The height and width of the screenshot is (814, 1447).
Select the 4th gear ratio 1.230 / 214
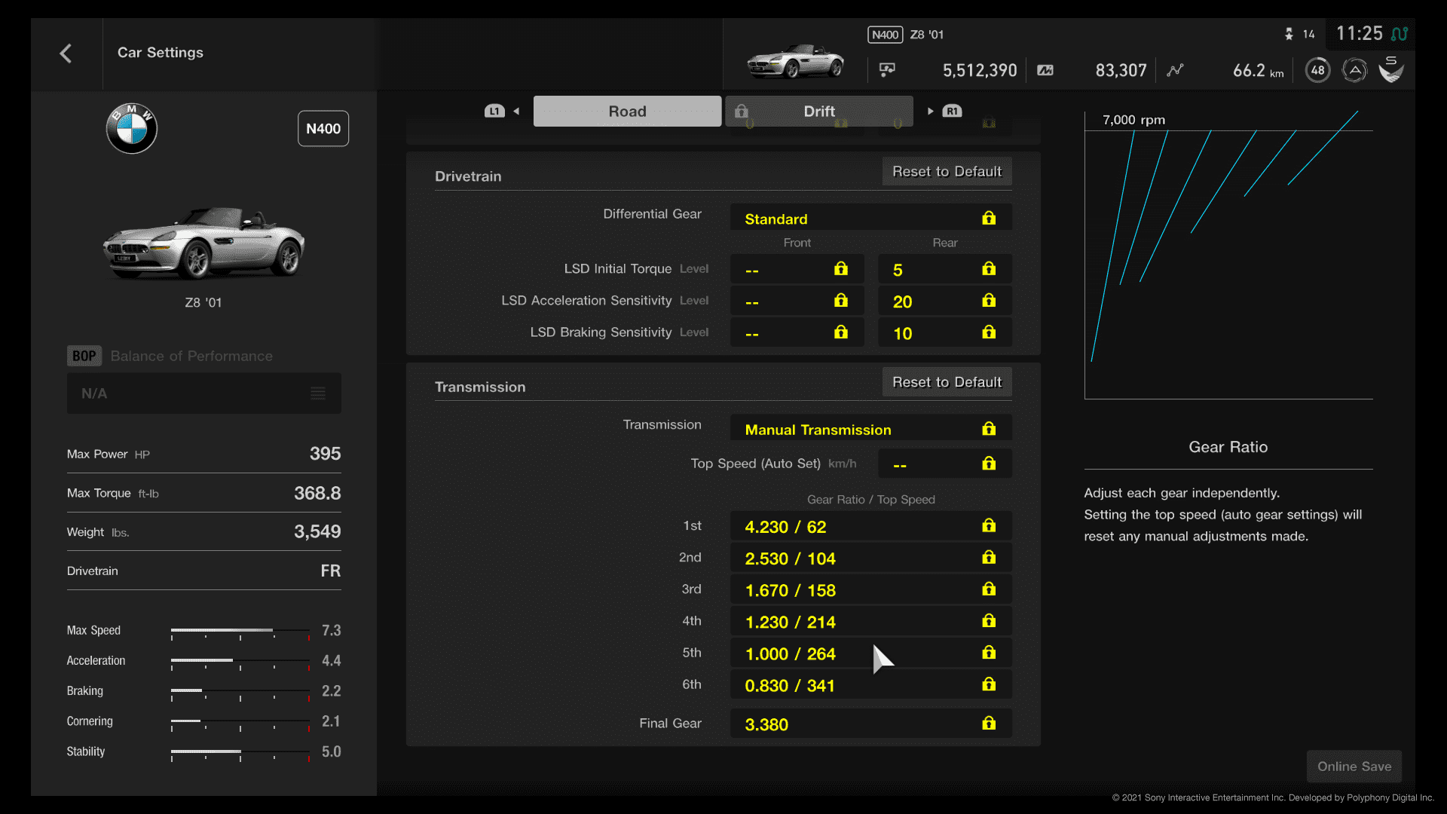[x=870, y=621]
